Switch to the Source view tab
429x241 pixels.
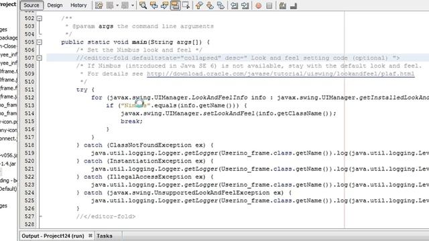tap(32, 5)
